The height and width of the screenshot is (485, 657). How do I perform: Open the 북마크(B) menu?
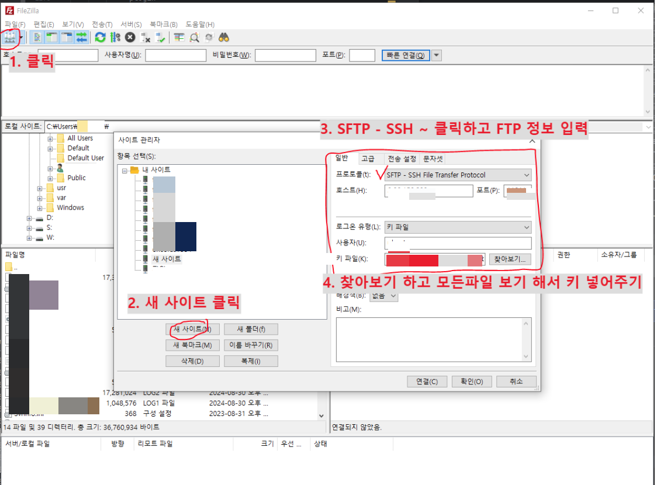(164, 25)
